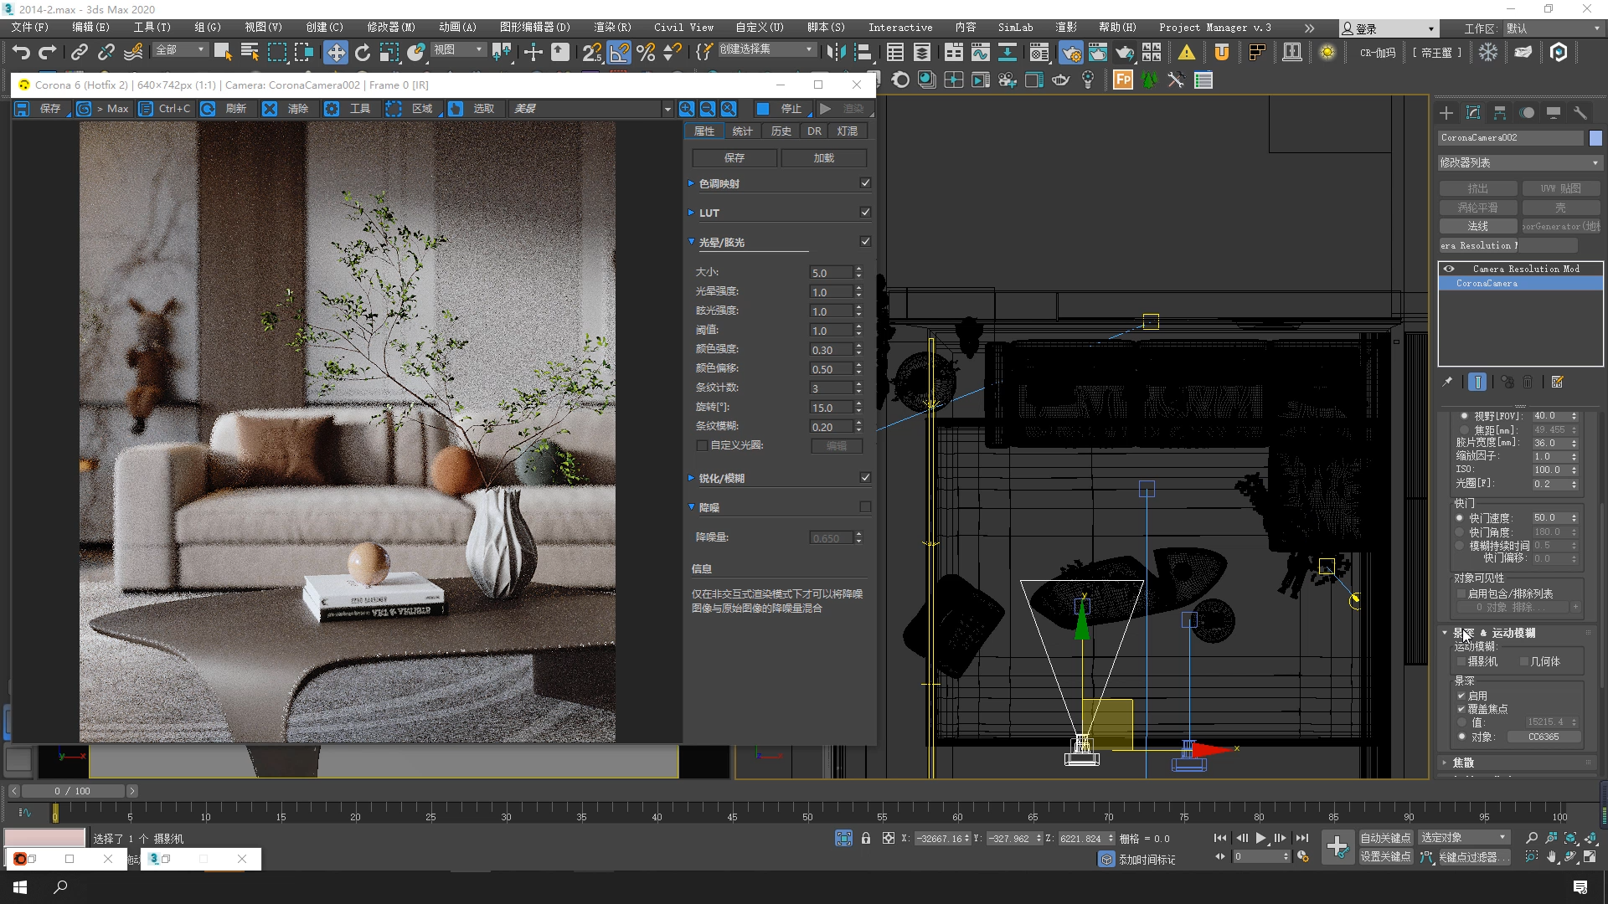The height and width of the screenshot is (904, 1608).
Task: Open the Utilities wrench panel icon
Action: click(1580, 113)
